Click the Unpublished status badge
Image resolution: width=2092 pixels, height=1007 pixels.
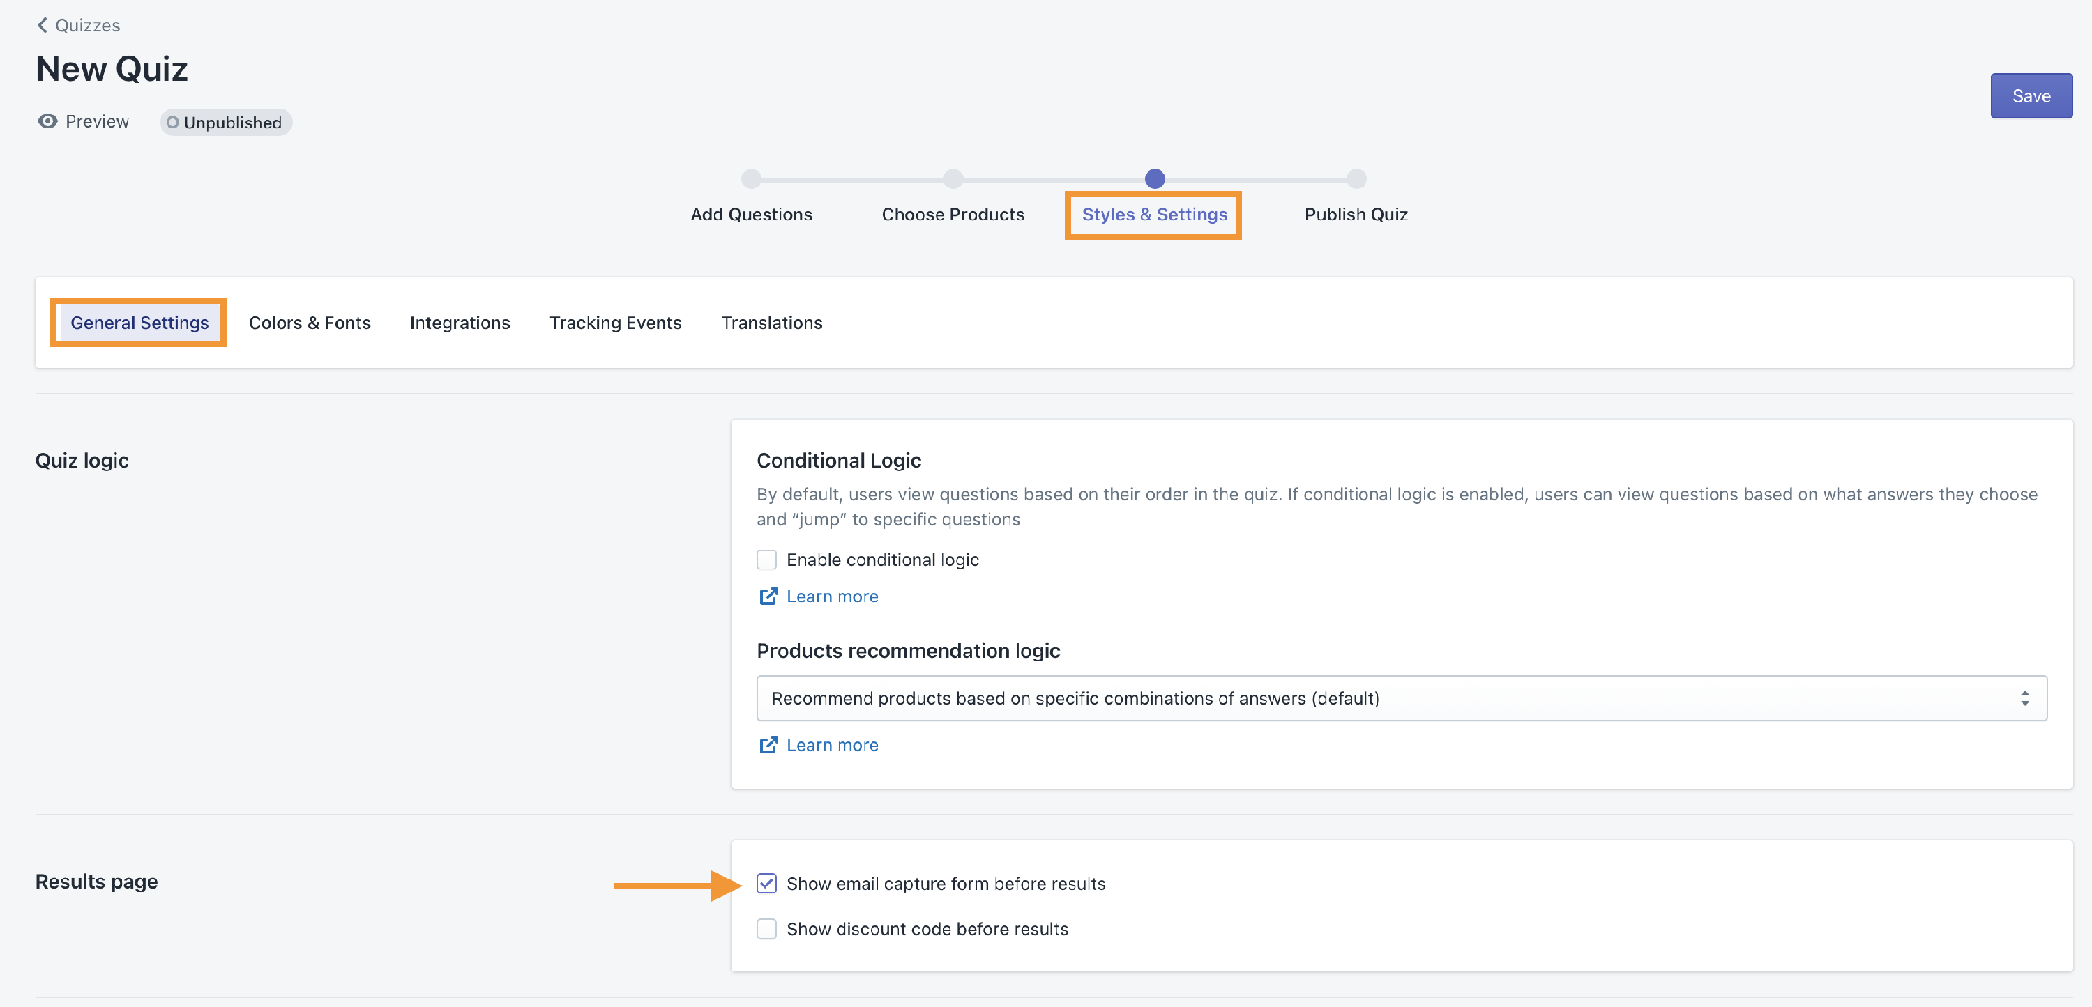pos(225,123)
